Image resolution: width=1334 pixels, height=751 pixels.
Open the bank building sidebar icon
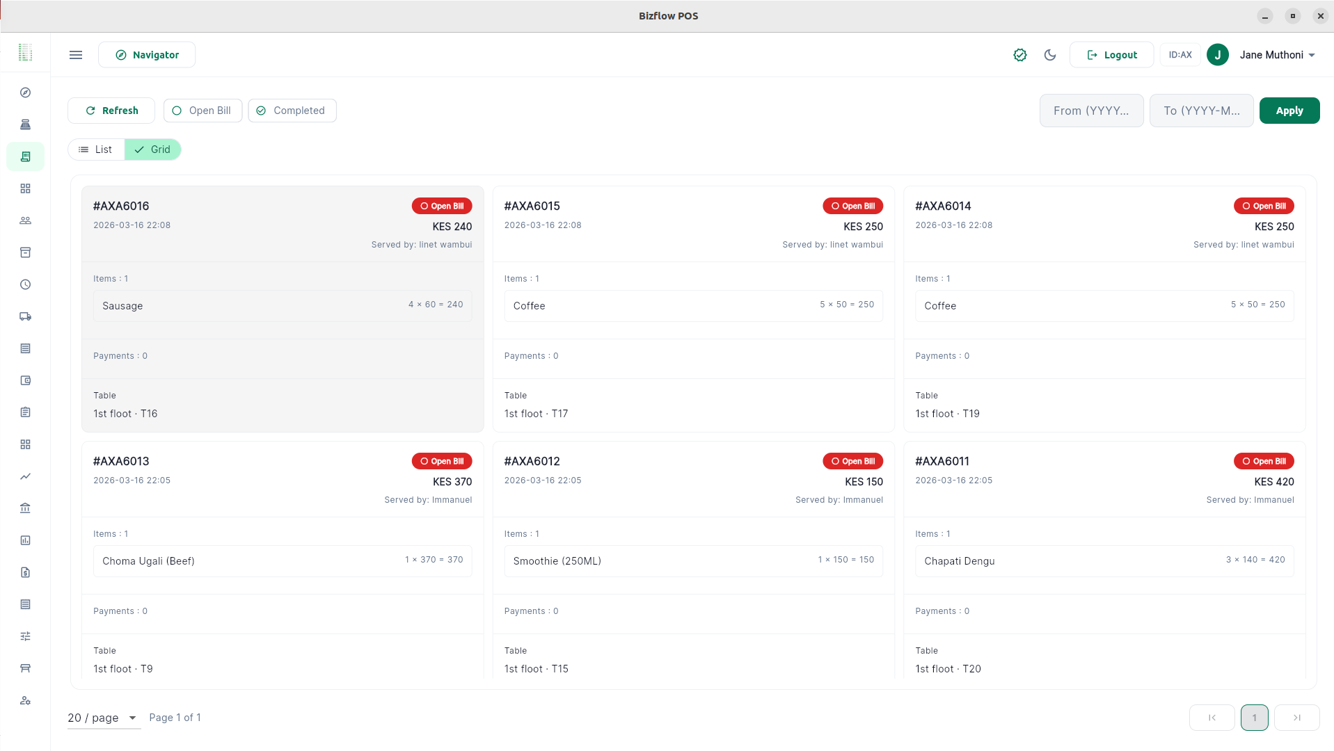click(26, 508)
